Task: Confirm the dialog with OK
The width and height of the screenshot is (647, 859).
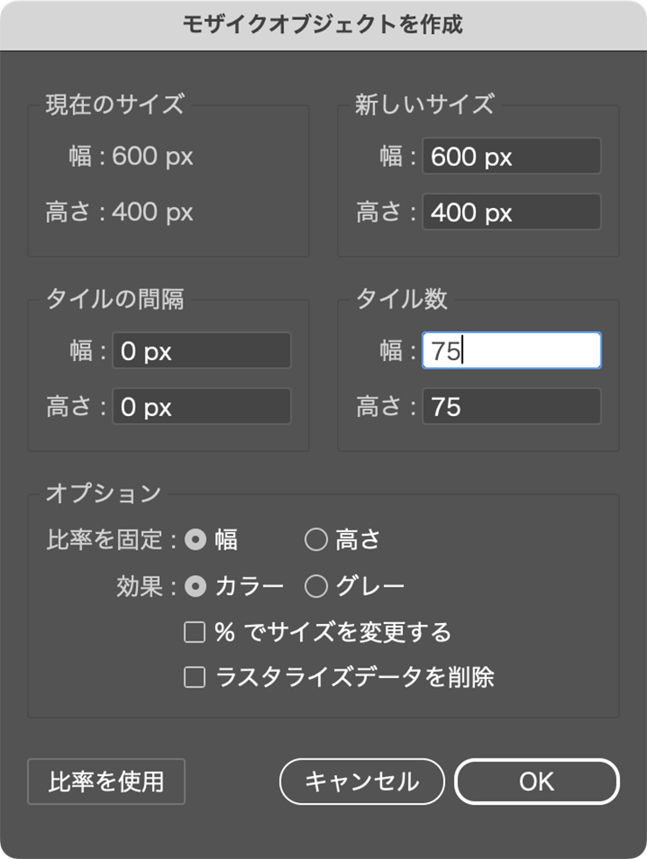Action: click(536, 781)
